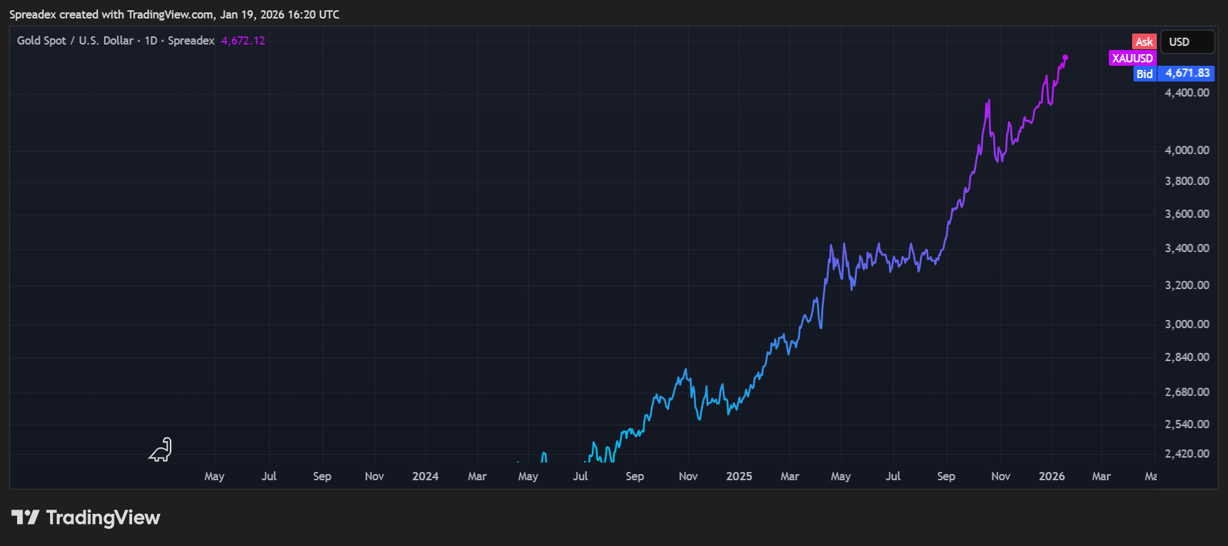The image size is (1228, 546).
Task: Click the 3,400.00 price axis label
Action: tap(1187, 248)
